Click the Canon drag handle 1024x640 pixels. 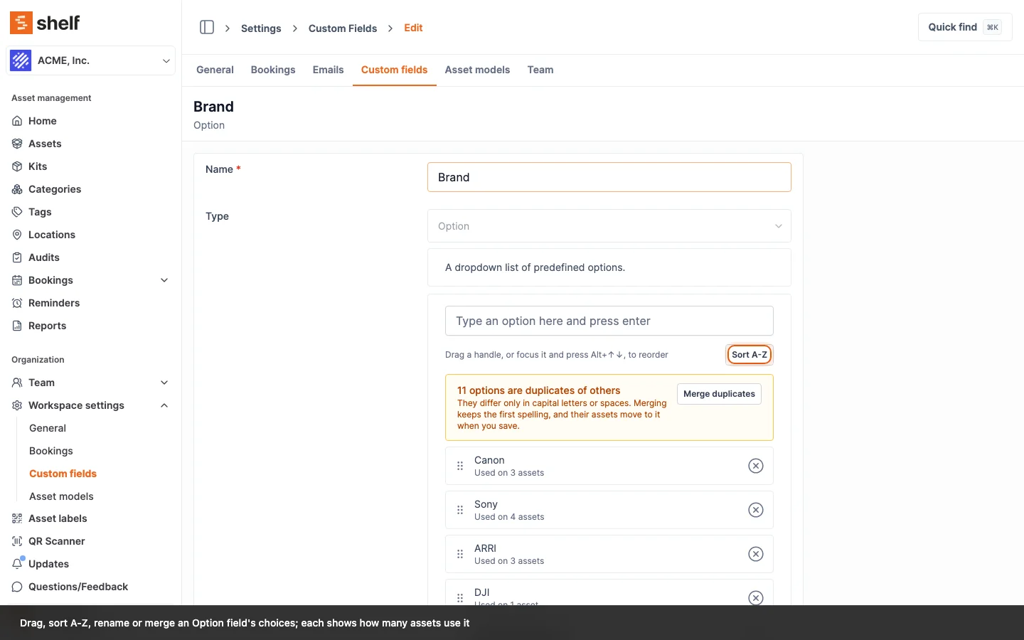(x=460, y=466)
